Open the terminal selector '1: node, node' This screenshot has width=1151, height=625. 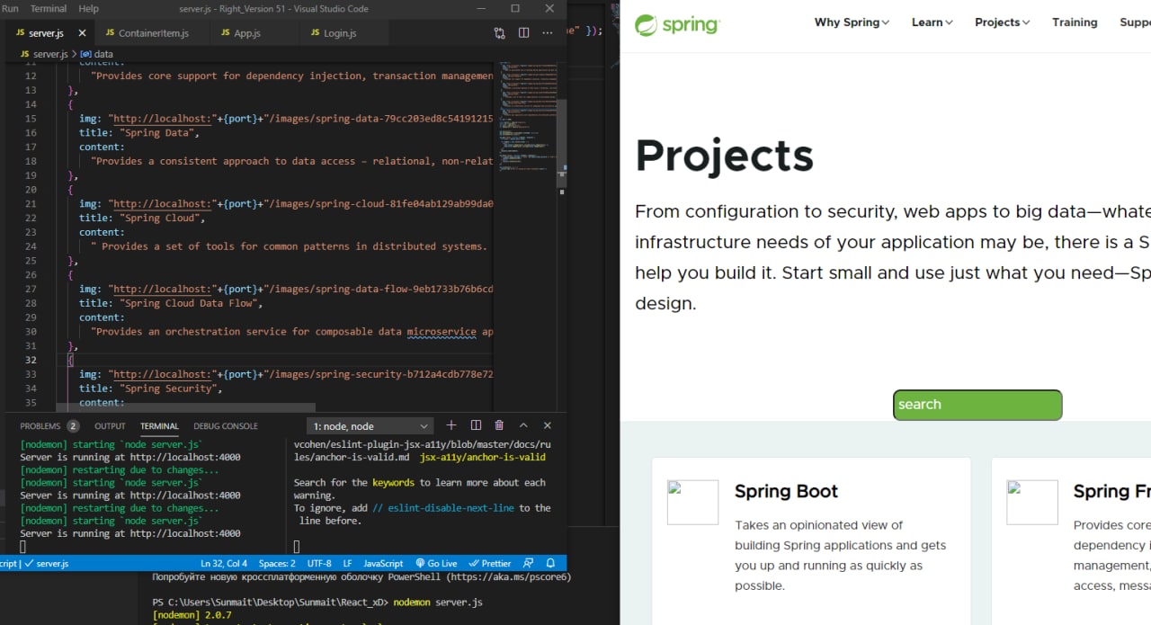tap(370, 426)
